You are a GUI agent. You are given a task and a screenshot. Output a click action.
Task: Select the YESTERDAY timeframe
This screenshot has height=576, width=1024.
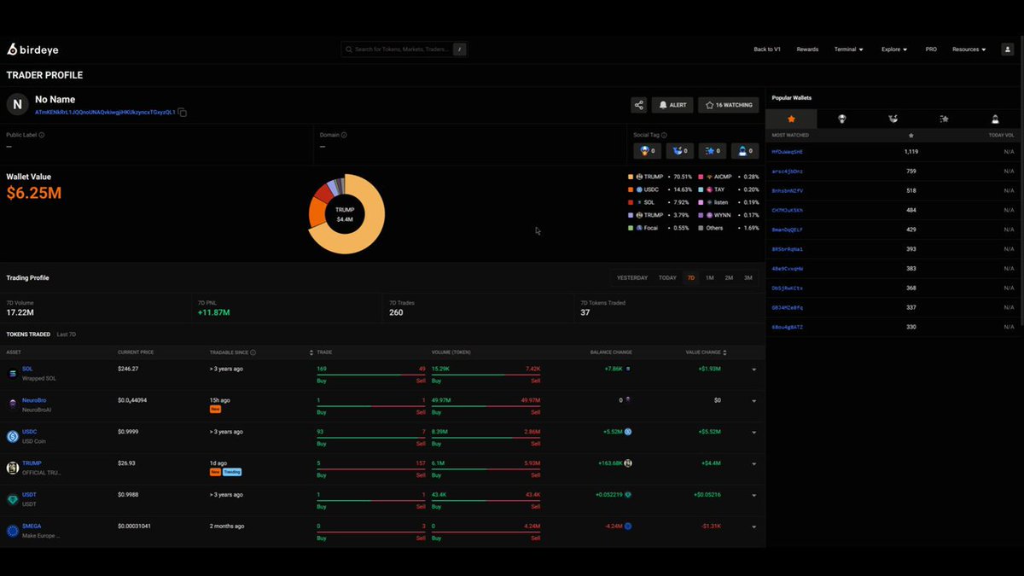click(x=632, y=277)
